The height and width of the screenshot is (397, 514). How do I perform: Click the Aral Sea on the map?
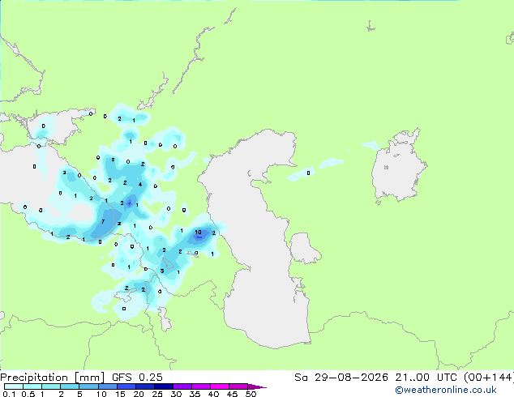[x=398, y=167]
